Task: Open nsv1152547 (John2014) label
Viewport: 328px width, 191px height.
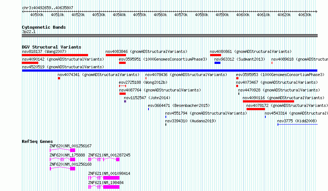Action: coord(147,98)
